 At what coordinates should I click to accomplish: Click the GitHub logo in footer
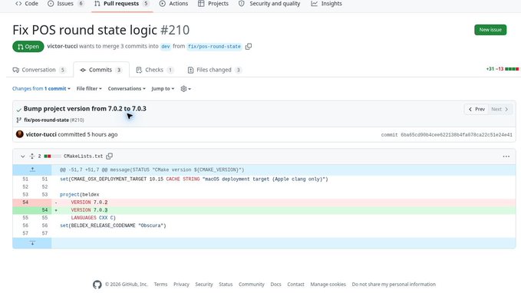(x=97, y=285)
